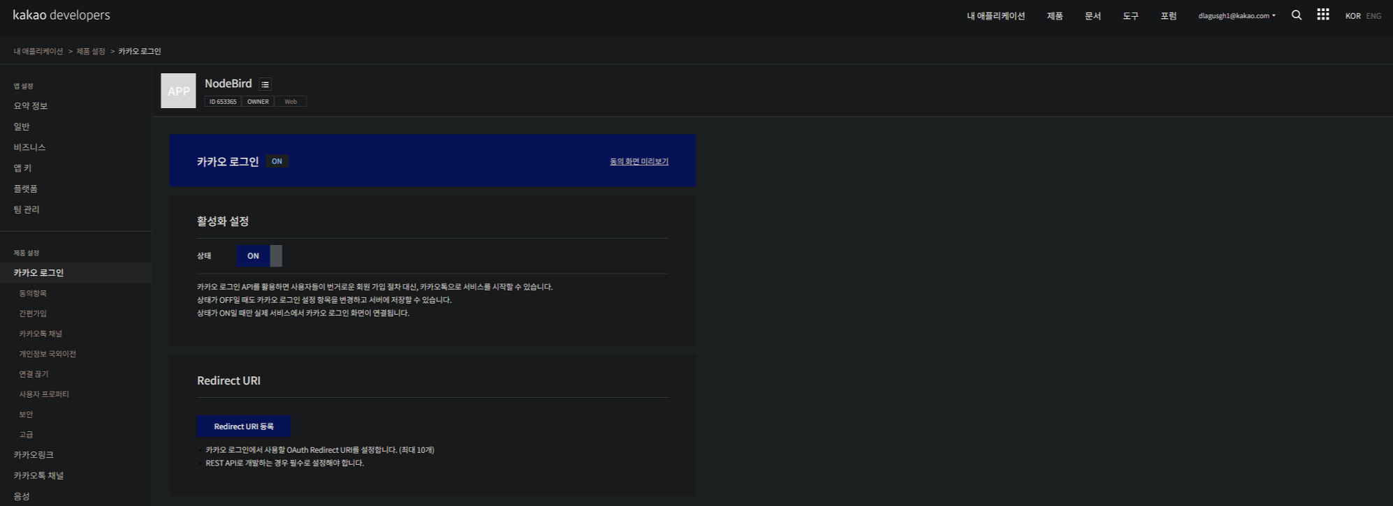Click the ON badge beside 카카오 로그인 title
Viewport: 1393px width, 506px height.
277,161
